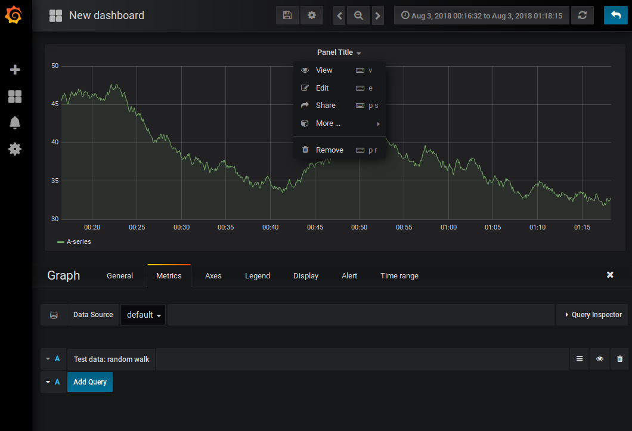This screenshot has width=632, height=431.
Task: Open the Create plus menu in sidebar
Action: point(15,69)
